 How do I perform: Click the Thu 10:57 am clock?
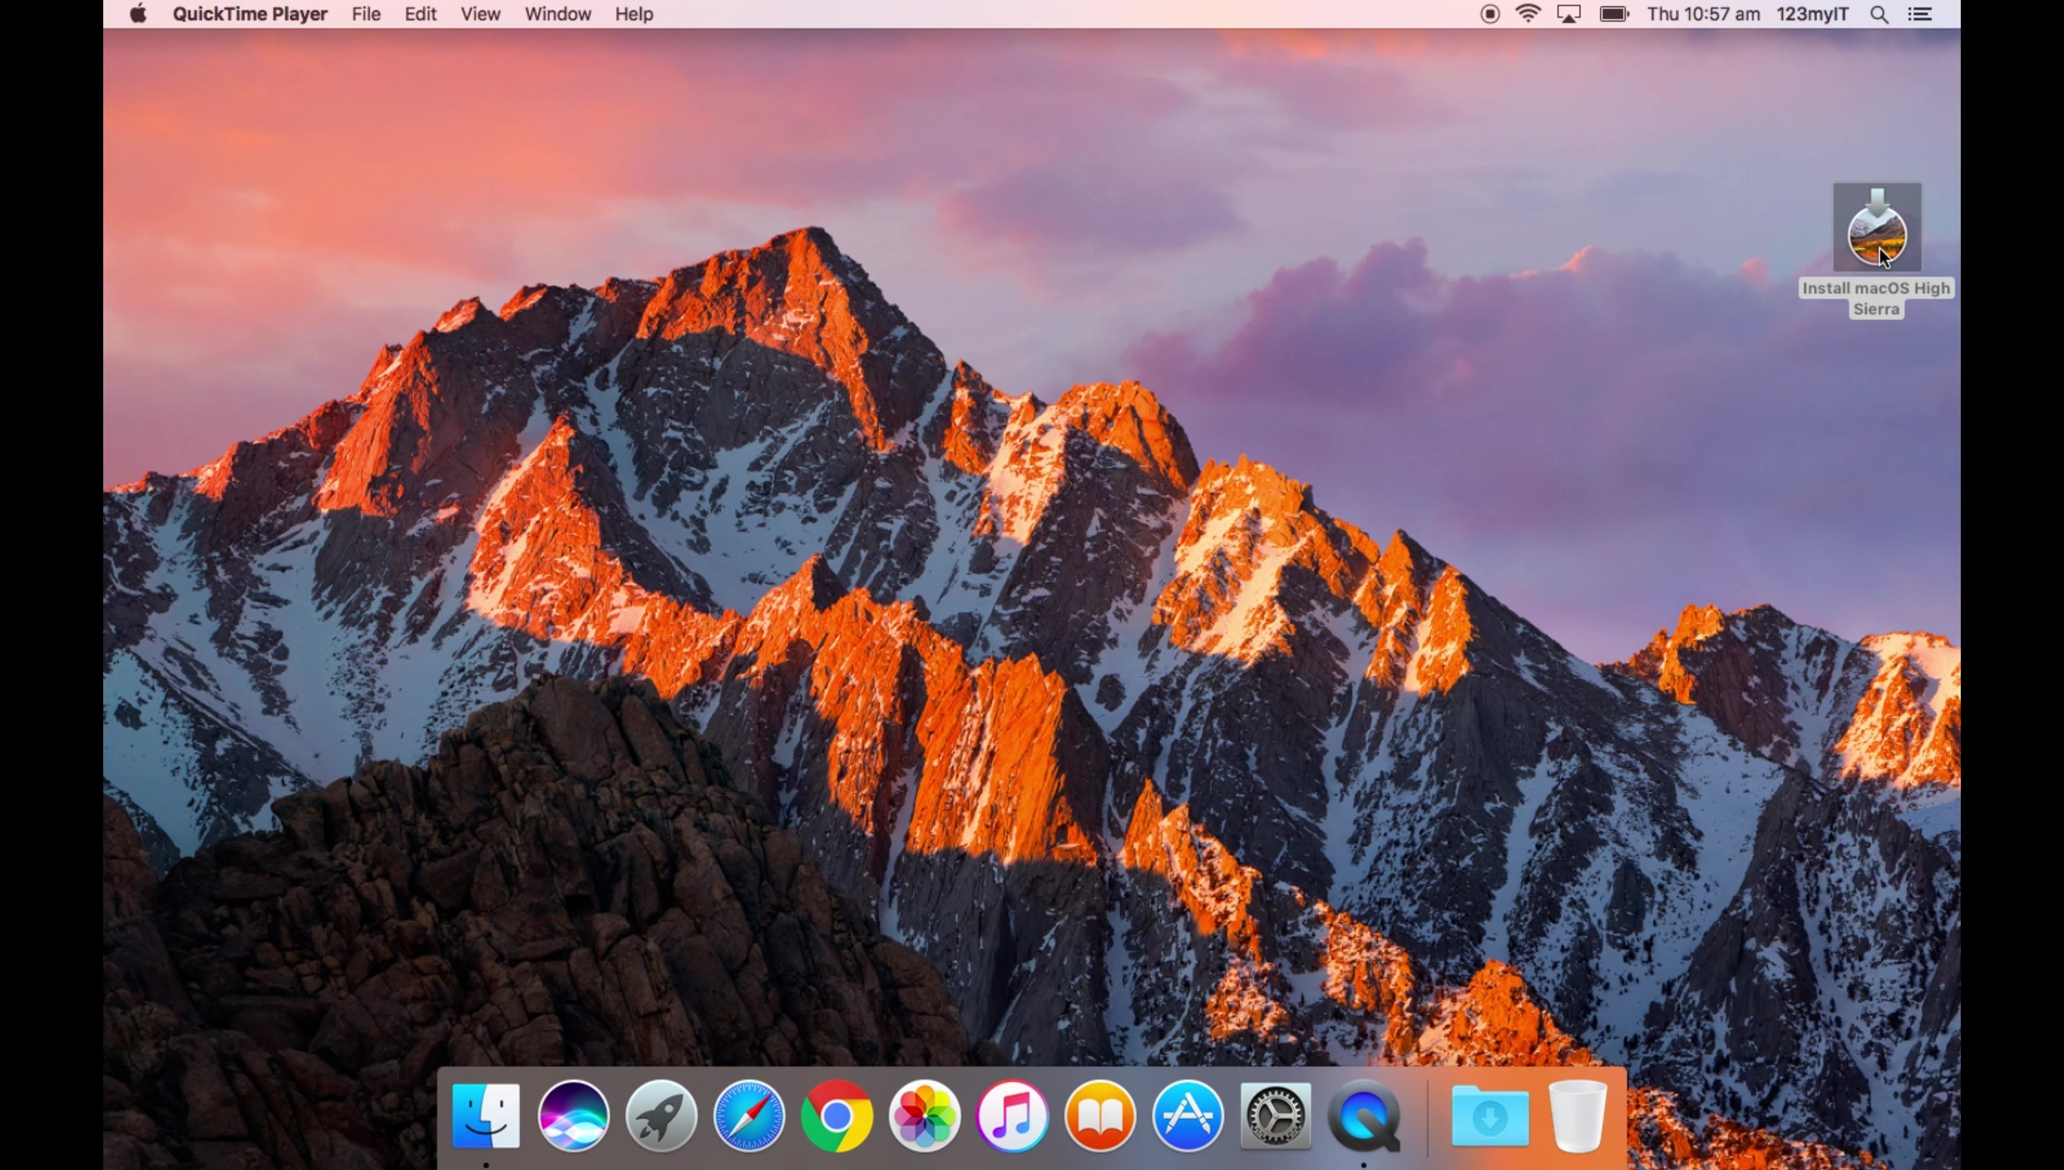point(1703,13)
